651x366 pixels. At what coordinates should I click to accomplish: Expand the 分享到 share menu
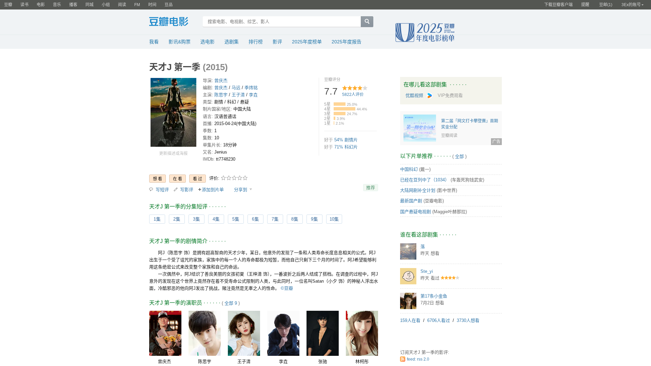[x=243, y=190]
